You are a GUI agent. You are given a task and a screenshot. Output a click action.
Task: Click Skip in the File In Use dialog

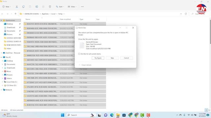[112, 58]
